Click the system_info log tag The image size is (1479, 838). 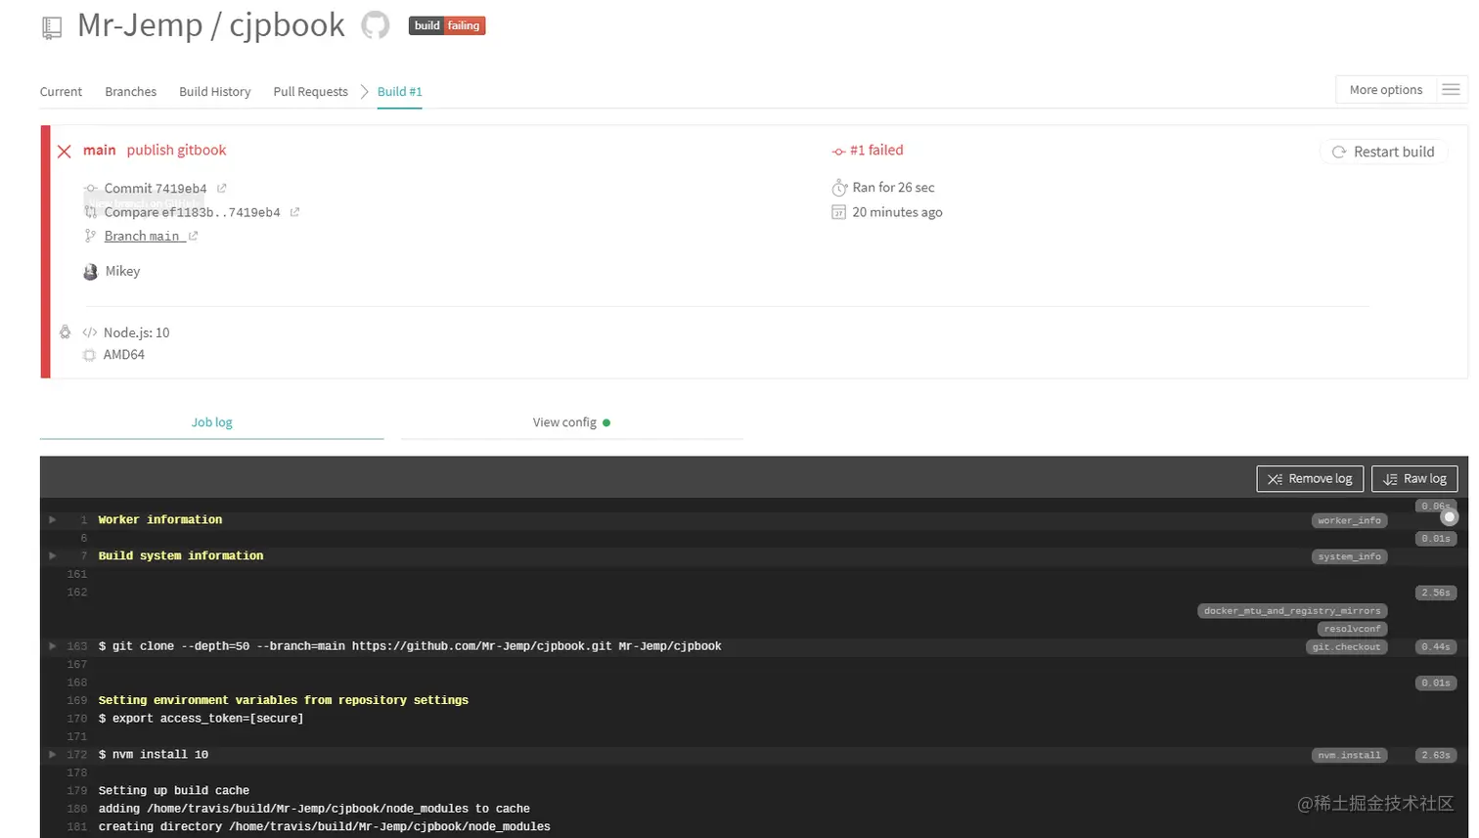pos(1349,556)
